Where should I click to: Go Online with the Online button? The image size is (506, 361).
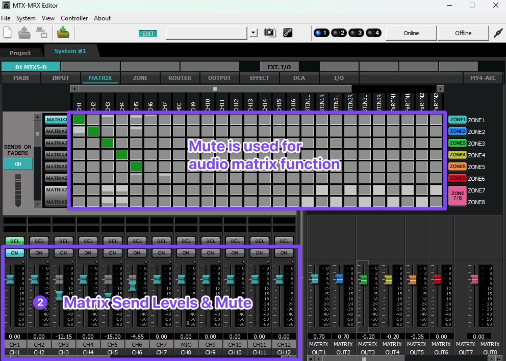point(411,33)
